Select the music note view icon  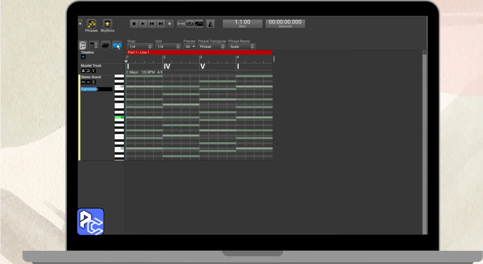point(83,46)
